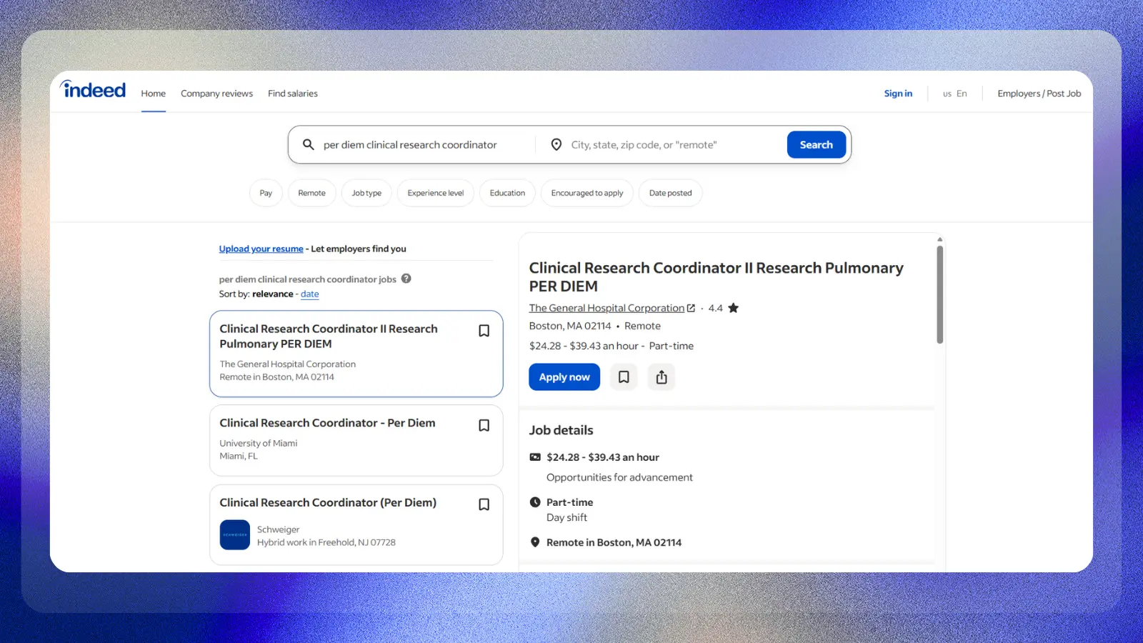Click 'Opportunities for advancement' text
This screenshot has height=643, width=1143.
click(619, 477)
